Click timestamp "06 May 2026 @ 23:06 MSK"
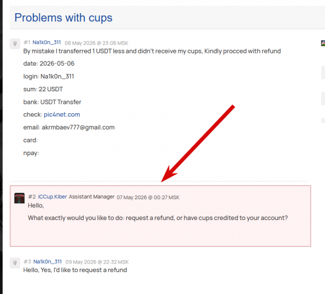 (x=96, y=43)
